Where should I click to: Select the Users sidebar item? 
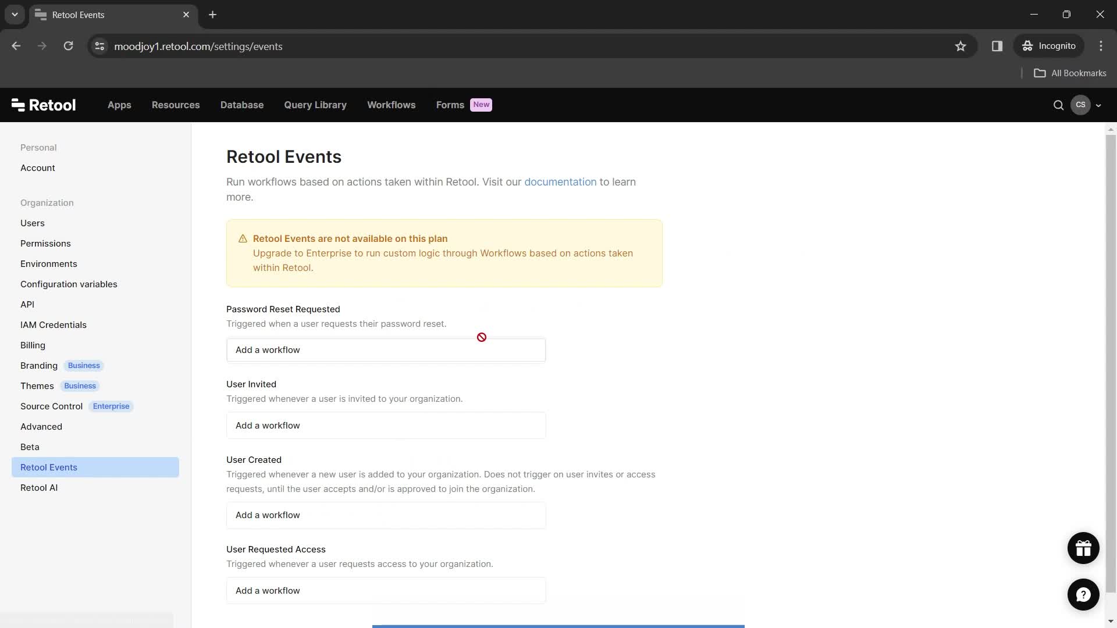point(31,223)
